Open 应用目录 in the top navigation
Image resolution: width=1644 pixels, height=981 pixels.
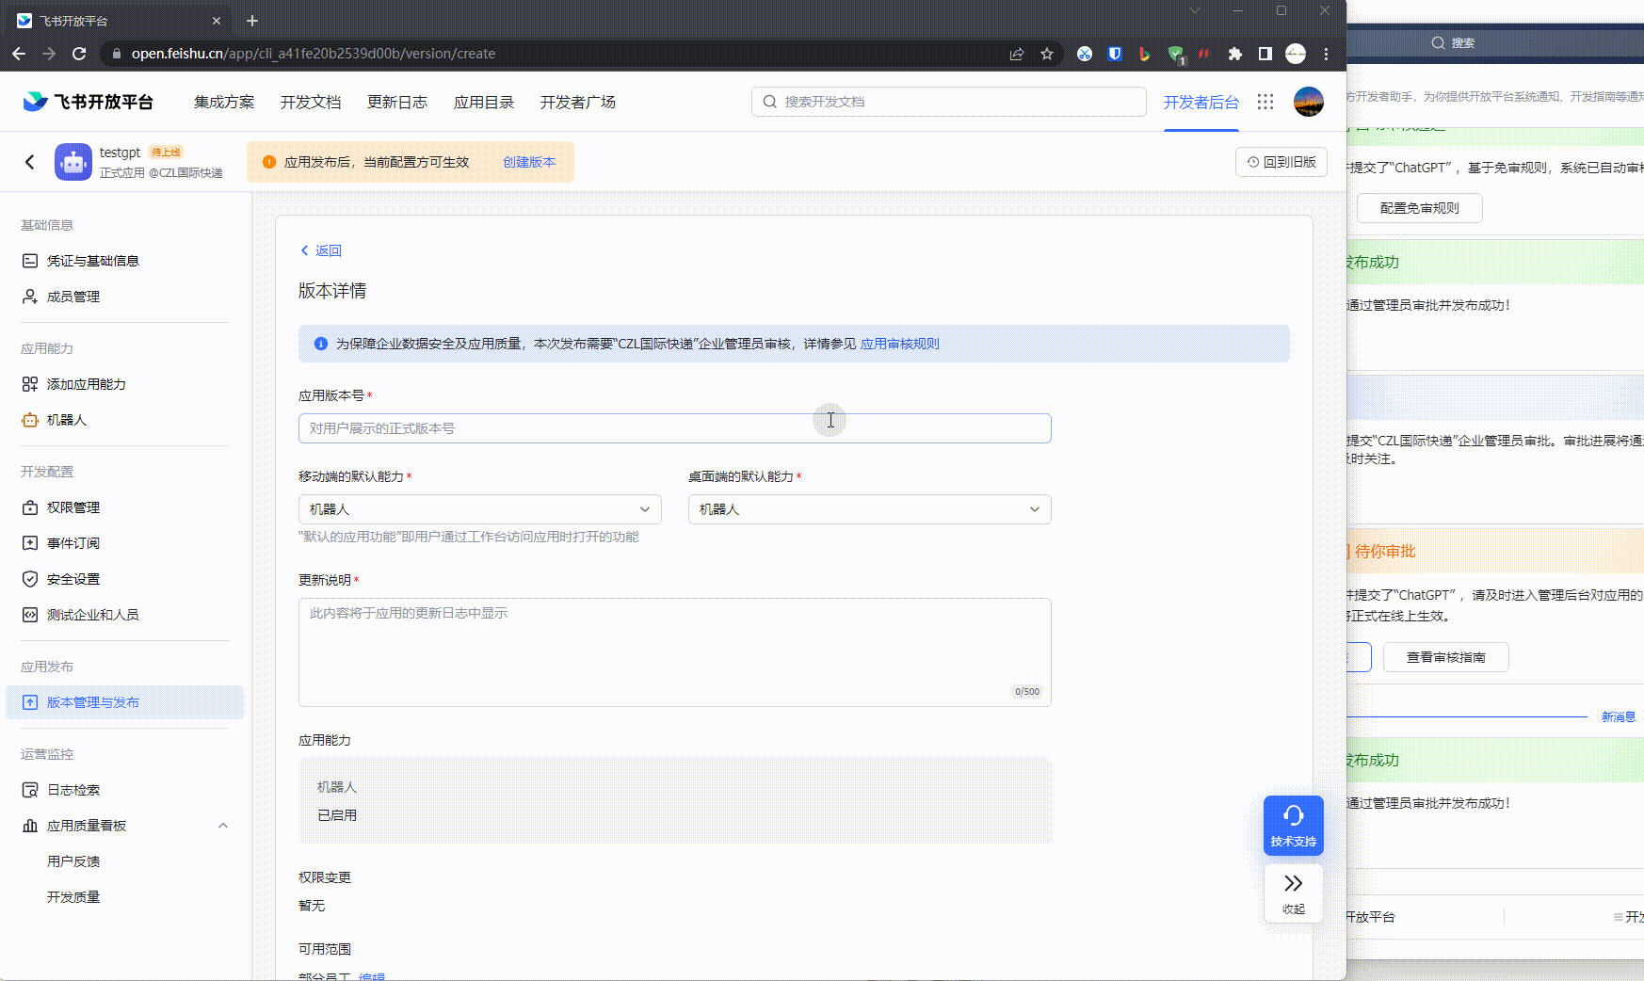pos(484,102)
